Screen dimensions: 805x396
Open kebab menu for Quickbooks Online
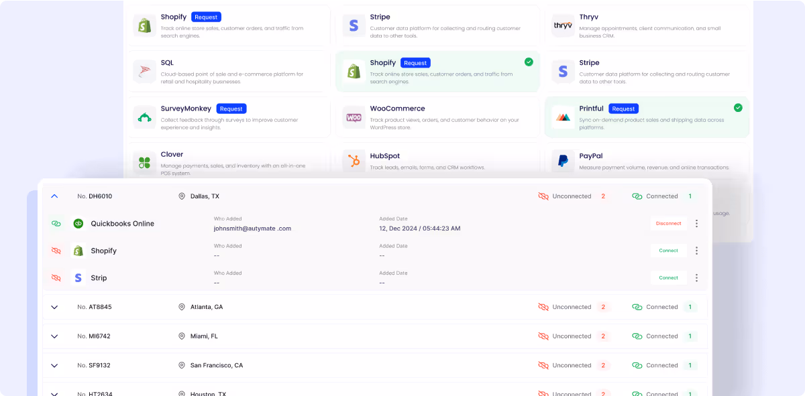696,224
